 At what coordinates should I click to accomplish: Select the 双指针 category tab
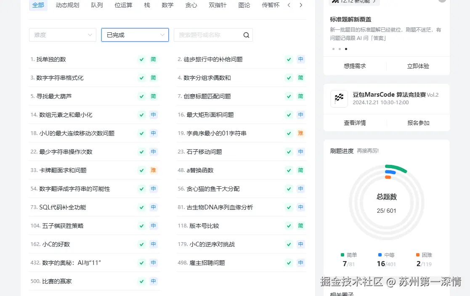click(218, 5)
